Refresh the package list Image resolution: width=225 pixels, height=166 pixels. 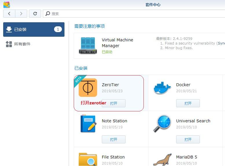coord(35,14)
